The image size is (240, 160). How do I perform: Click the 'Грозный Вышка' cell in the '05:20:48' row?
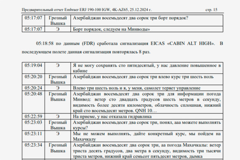click(x=58, y=102)
